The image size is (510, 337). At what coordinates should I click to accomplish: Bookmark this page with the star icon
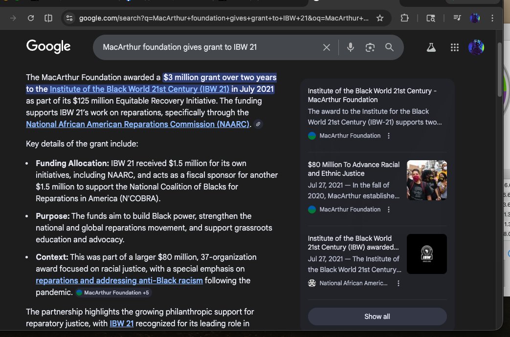click(x=380, y=18)
